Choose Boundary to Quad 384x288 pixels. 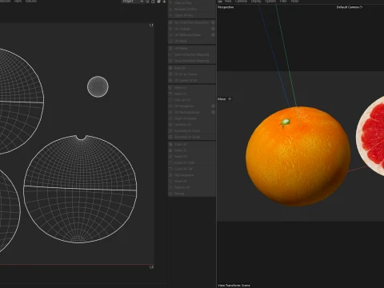[191, 137]
